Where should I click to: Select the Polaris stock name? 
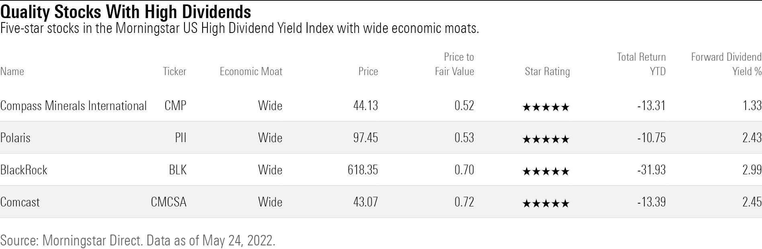15,138
